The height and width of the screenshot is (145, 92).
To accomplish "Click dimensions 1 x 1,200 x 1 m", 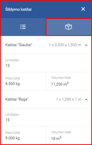I will coord(68,99).
